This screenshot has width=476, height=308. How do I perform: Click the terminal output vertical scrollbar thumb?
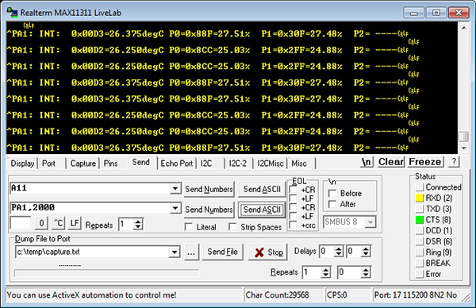(x=463, y=137)
